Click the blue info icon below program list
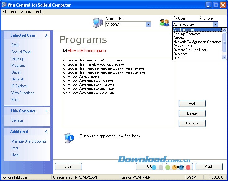 point(69,137)
